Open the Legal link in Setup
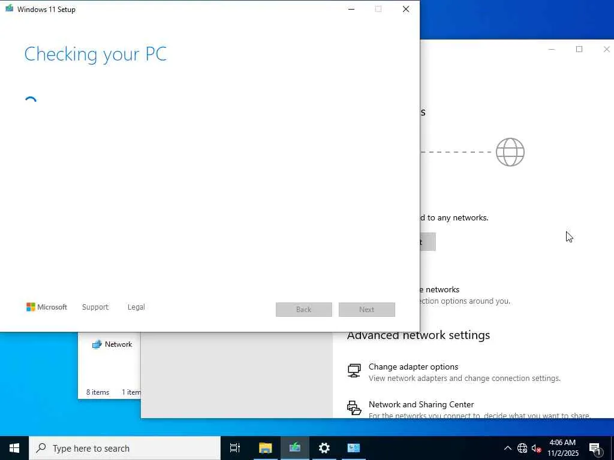Image resolution: width=614 pixels, height=460 pixels. point(136,307)
